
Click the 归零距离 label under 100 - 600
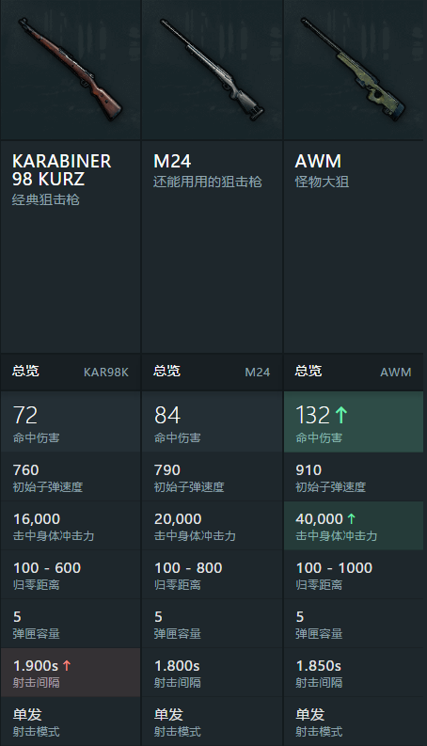(36, 585)
